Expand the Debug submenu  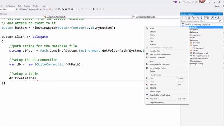tap(167, 71)
